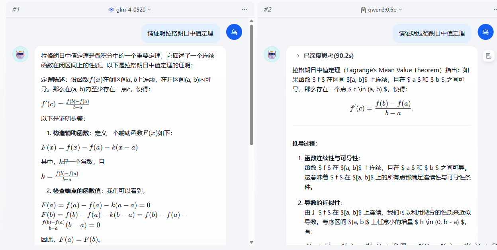Click the document icon beside the qwen3 reply
This screenshot has width=497, height=250.
tap(488, 56)
